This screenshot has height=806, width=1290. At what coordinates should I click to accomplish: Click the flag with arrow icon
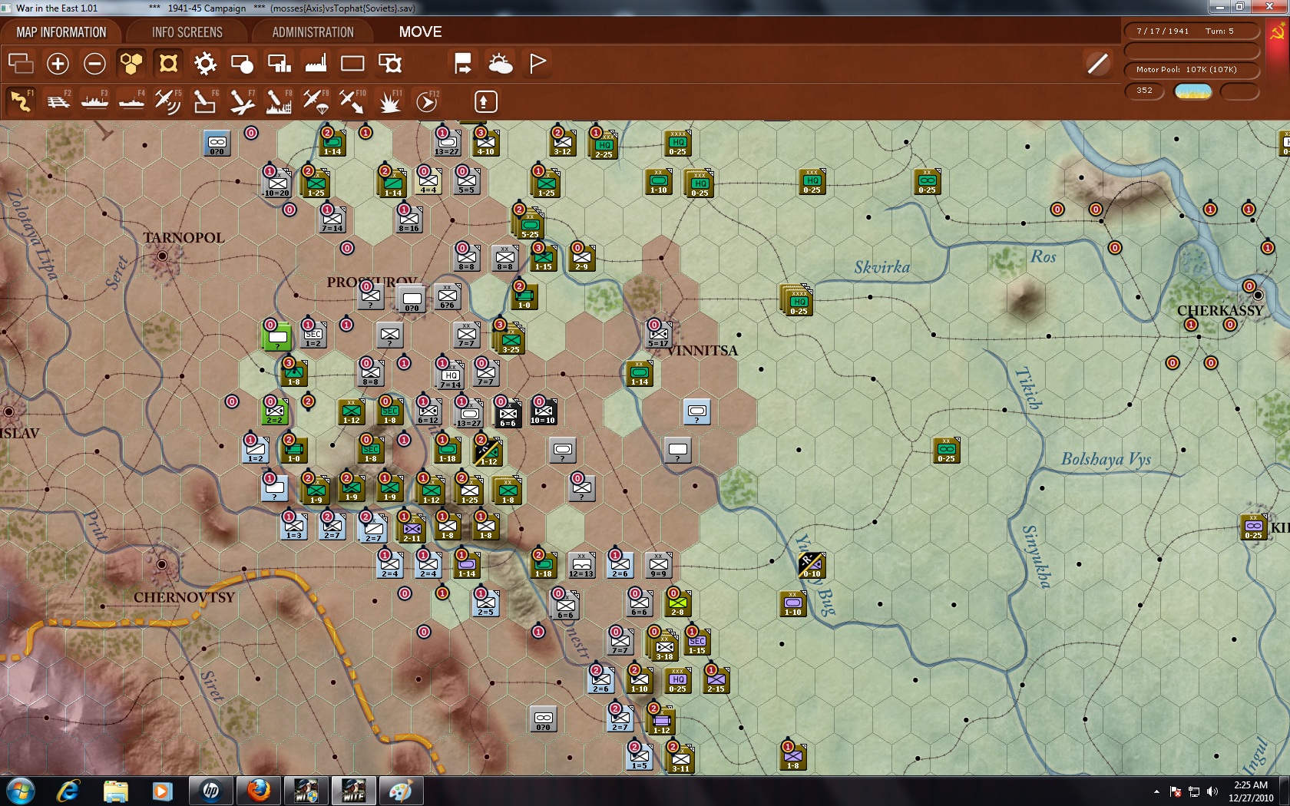coord(463,63)
